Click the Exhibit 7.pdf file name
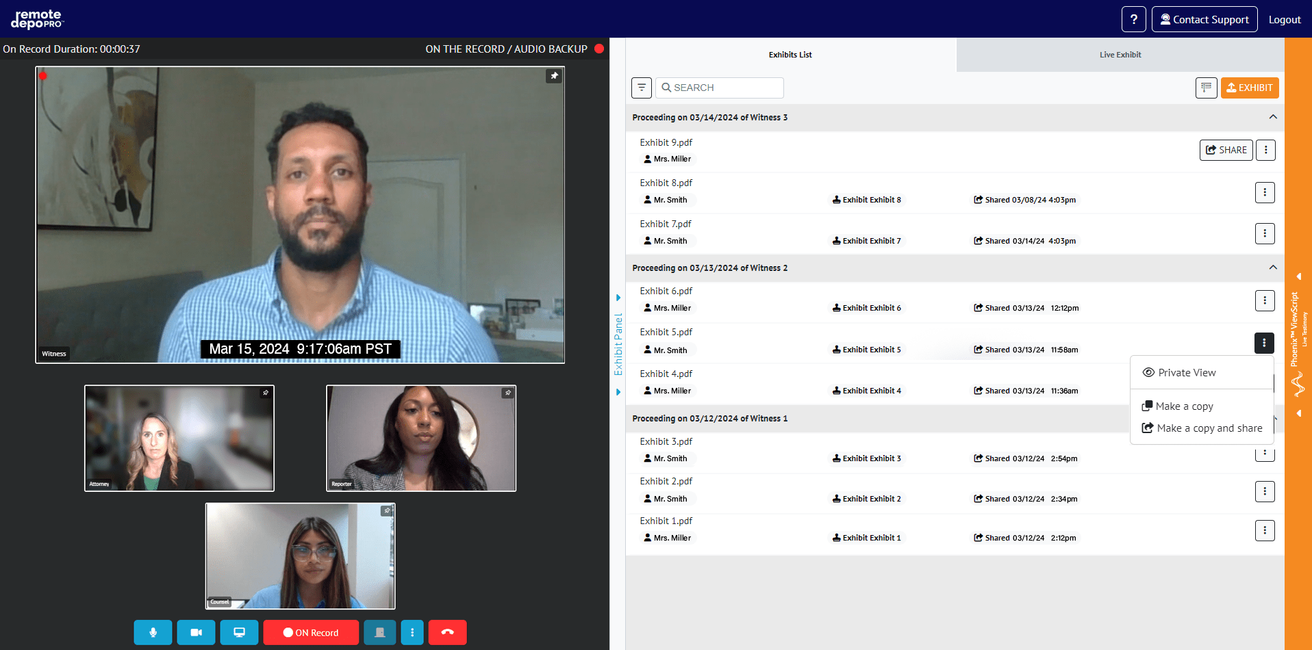This screenshot has height=650, width=1312. pos(666,224)
